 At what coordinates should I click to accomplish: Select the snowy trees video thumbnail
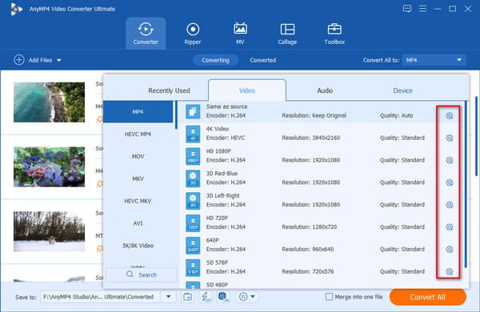pyautogui.click(x=49, y=231)
